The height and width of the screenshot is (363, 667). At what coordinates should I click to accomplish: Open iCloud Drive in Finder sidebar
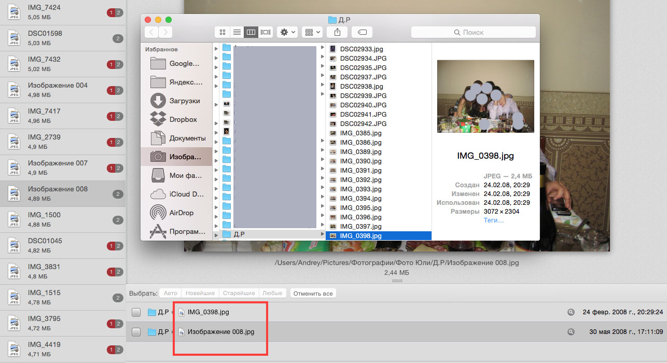point(176,194)
